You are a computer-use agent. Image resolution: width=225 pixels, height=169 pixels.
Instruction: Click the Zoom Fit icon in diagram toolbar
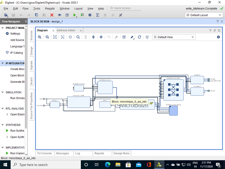tap(55, 37)
